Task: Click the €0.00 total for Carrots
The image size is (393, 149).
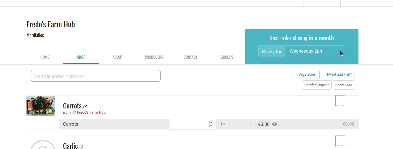Action: coord(348,124)
